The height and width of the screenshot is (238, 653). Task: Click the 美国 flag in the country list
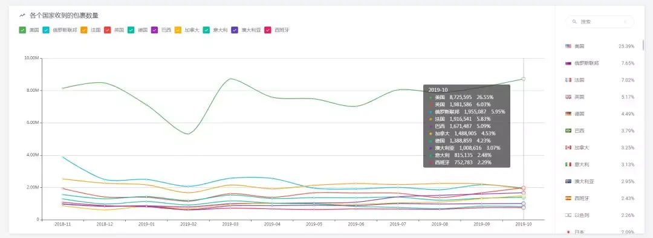pyautogui.click(x=568, y=46)
